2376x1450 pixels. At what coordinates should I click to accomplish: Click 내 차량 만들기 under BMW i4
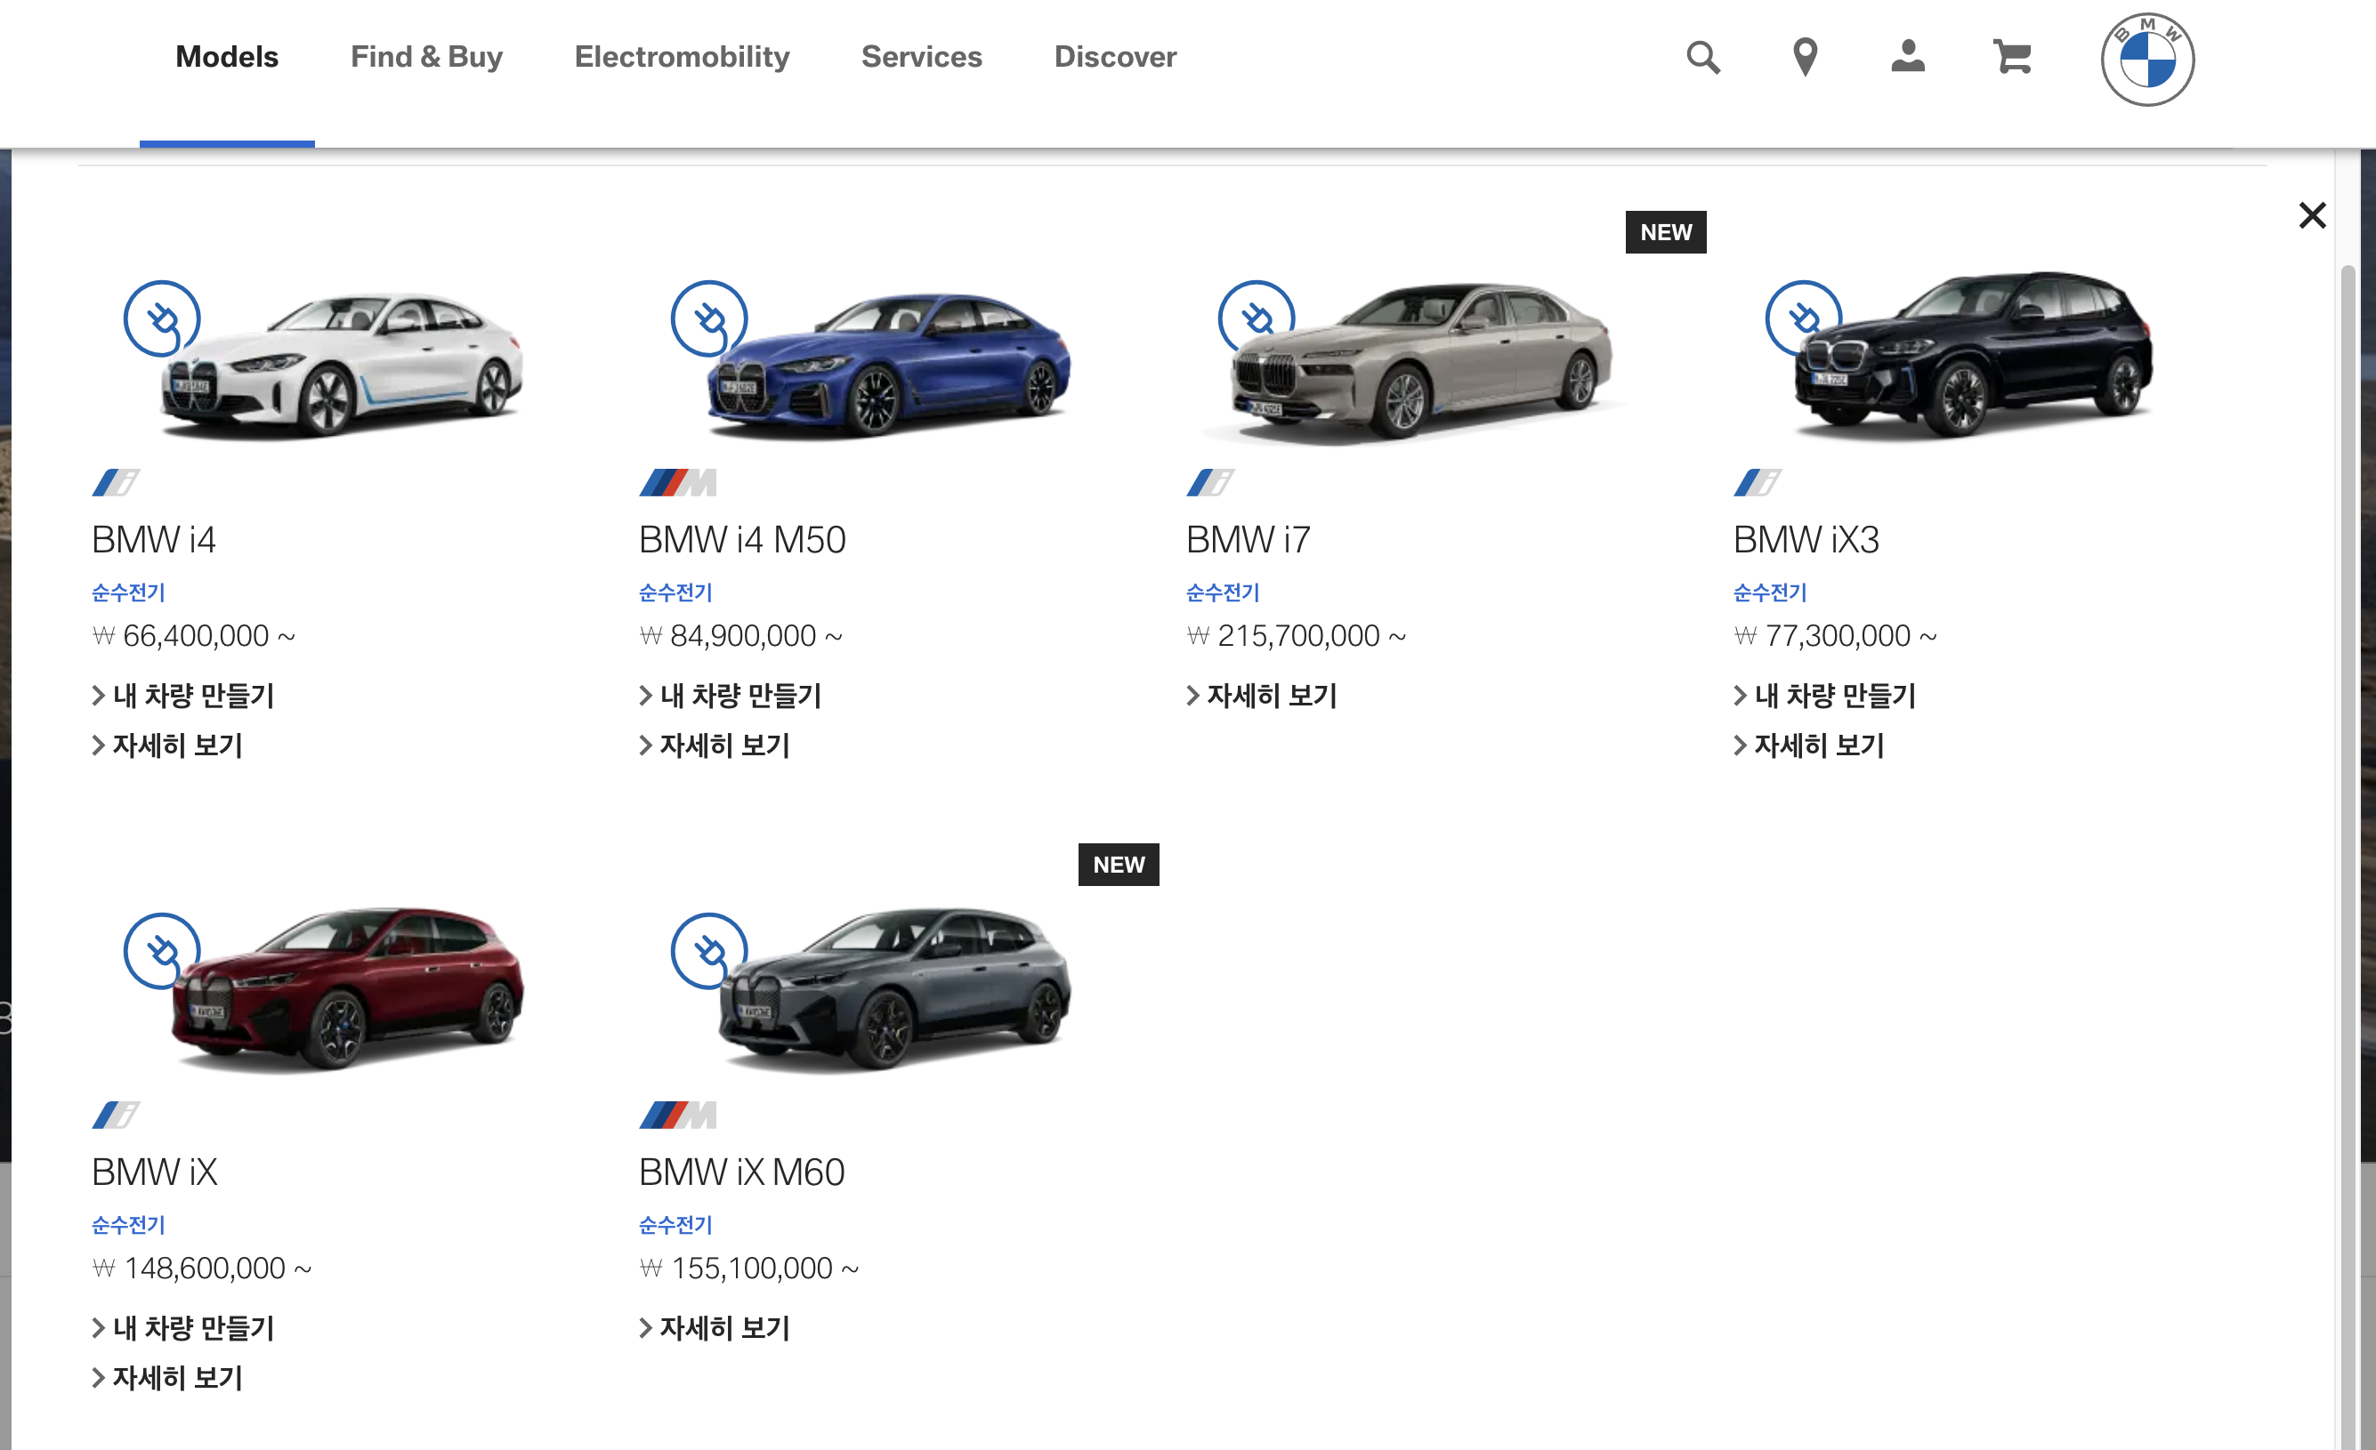click(x=183, y=695)
